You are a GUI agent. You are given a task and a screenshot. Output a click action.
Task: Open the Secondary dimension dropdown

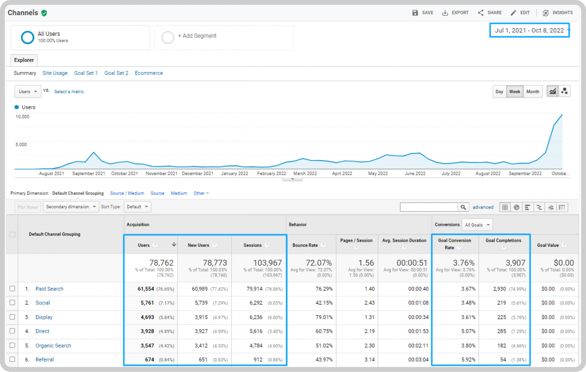(x=71, y=207)
